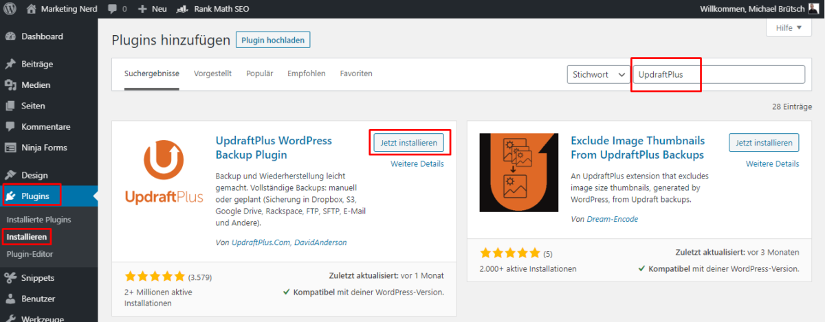825x322 pixels.
Task: Click the Plugins plug icon
Action: click(10, 196)
